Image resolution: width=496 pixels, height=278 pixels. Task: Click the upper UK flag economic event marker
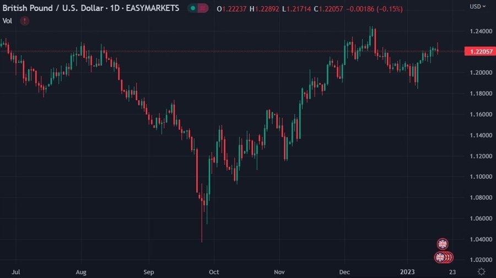(x=443, y=244)
